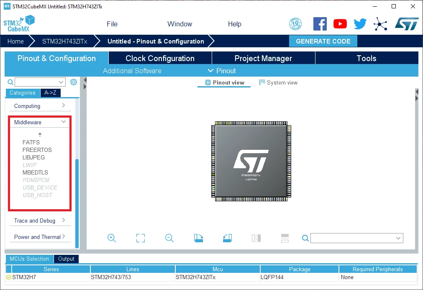Switch to the Tools tab
This screenshot has height=290, width=423.
(367, 58)
